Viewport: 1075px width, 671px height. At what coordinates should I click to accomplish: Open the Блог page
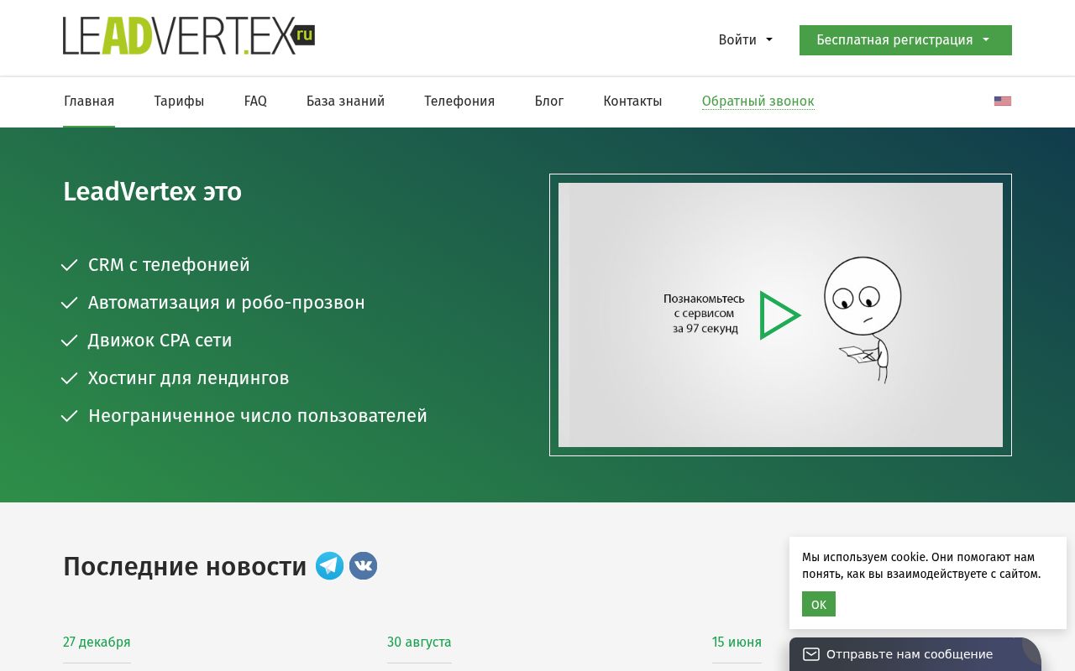coord(549,101)
